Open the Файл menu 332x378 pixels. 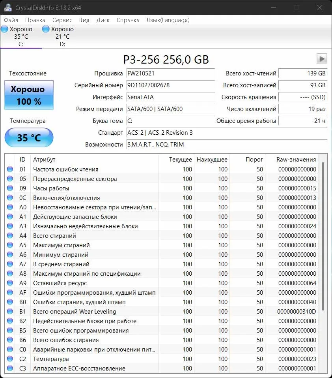click(x=11, y=20)
